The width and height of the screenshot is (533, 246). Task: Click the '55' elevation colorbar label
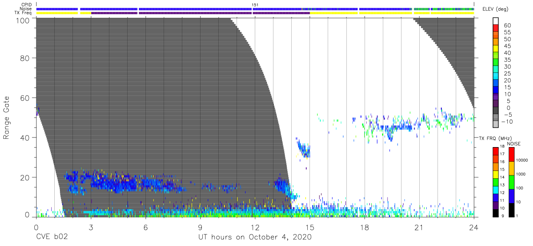pyautogui.click(x=507, y=32)
